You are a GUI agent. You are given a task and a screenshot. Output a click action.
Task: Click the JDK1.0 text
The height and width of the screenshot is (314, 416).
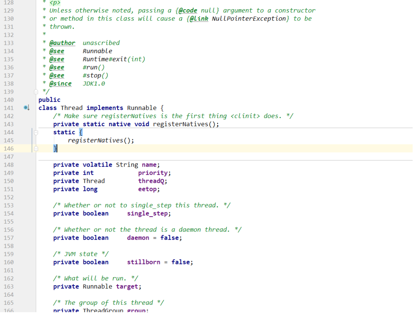tap(94, 84)
